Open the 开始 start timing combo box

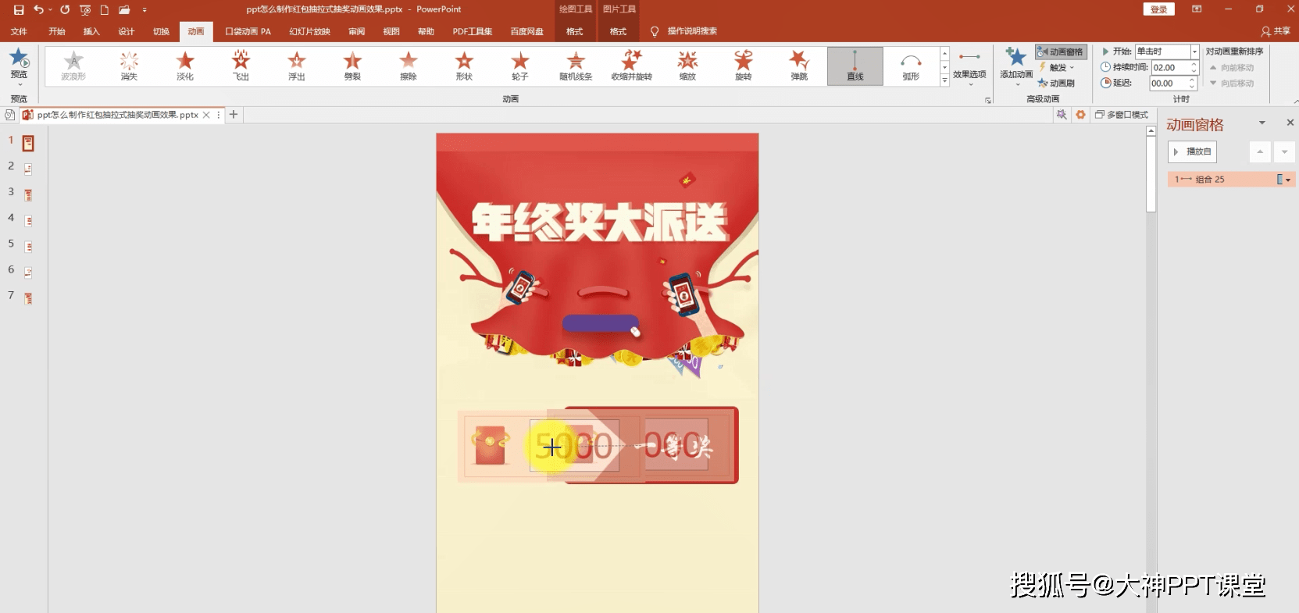(1167, 52)
